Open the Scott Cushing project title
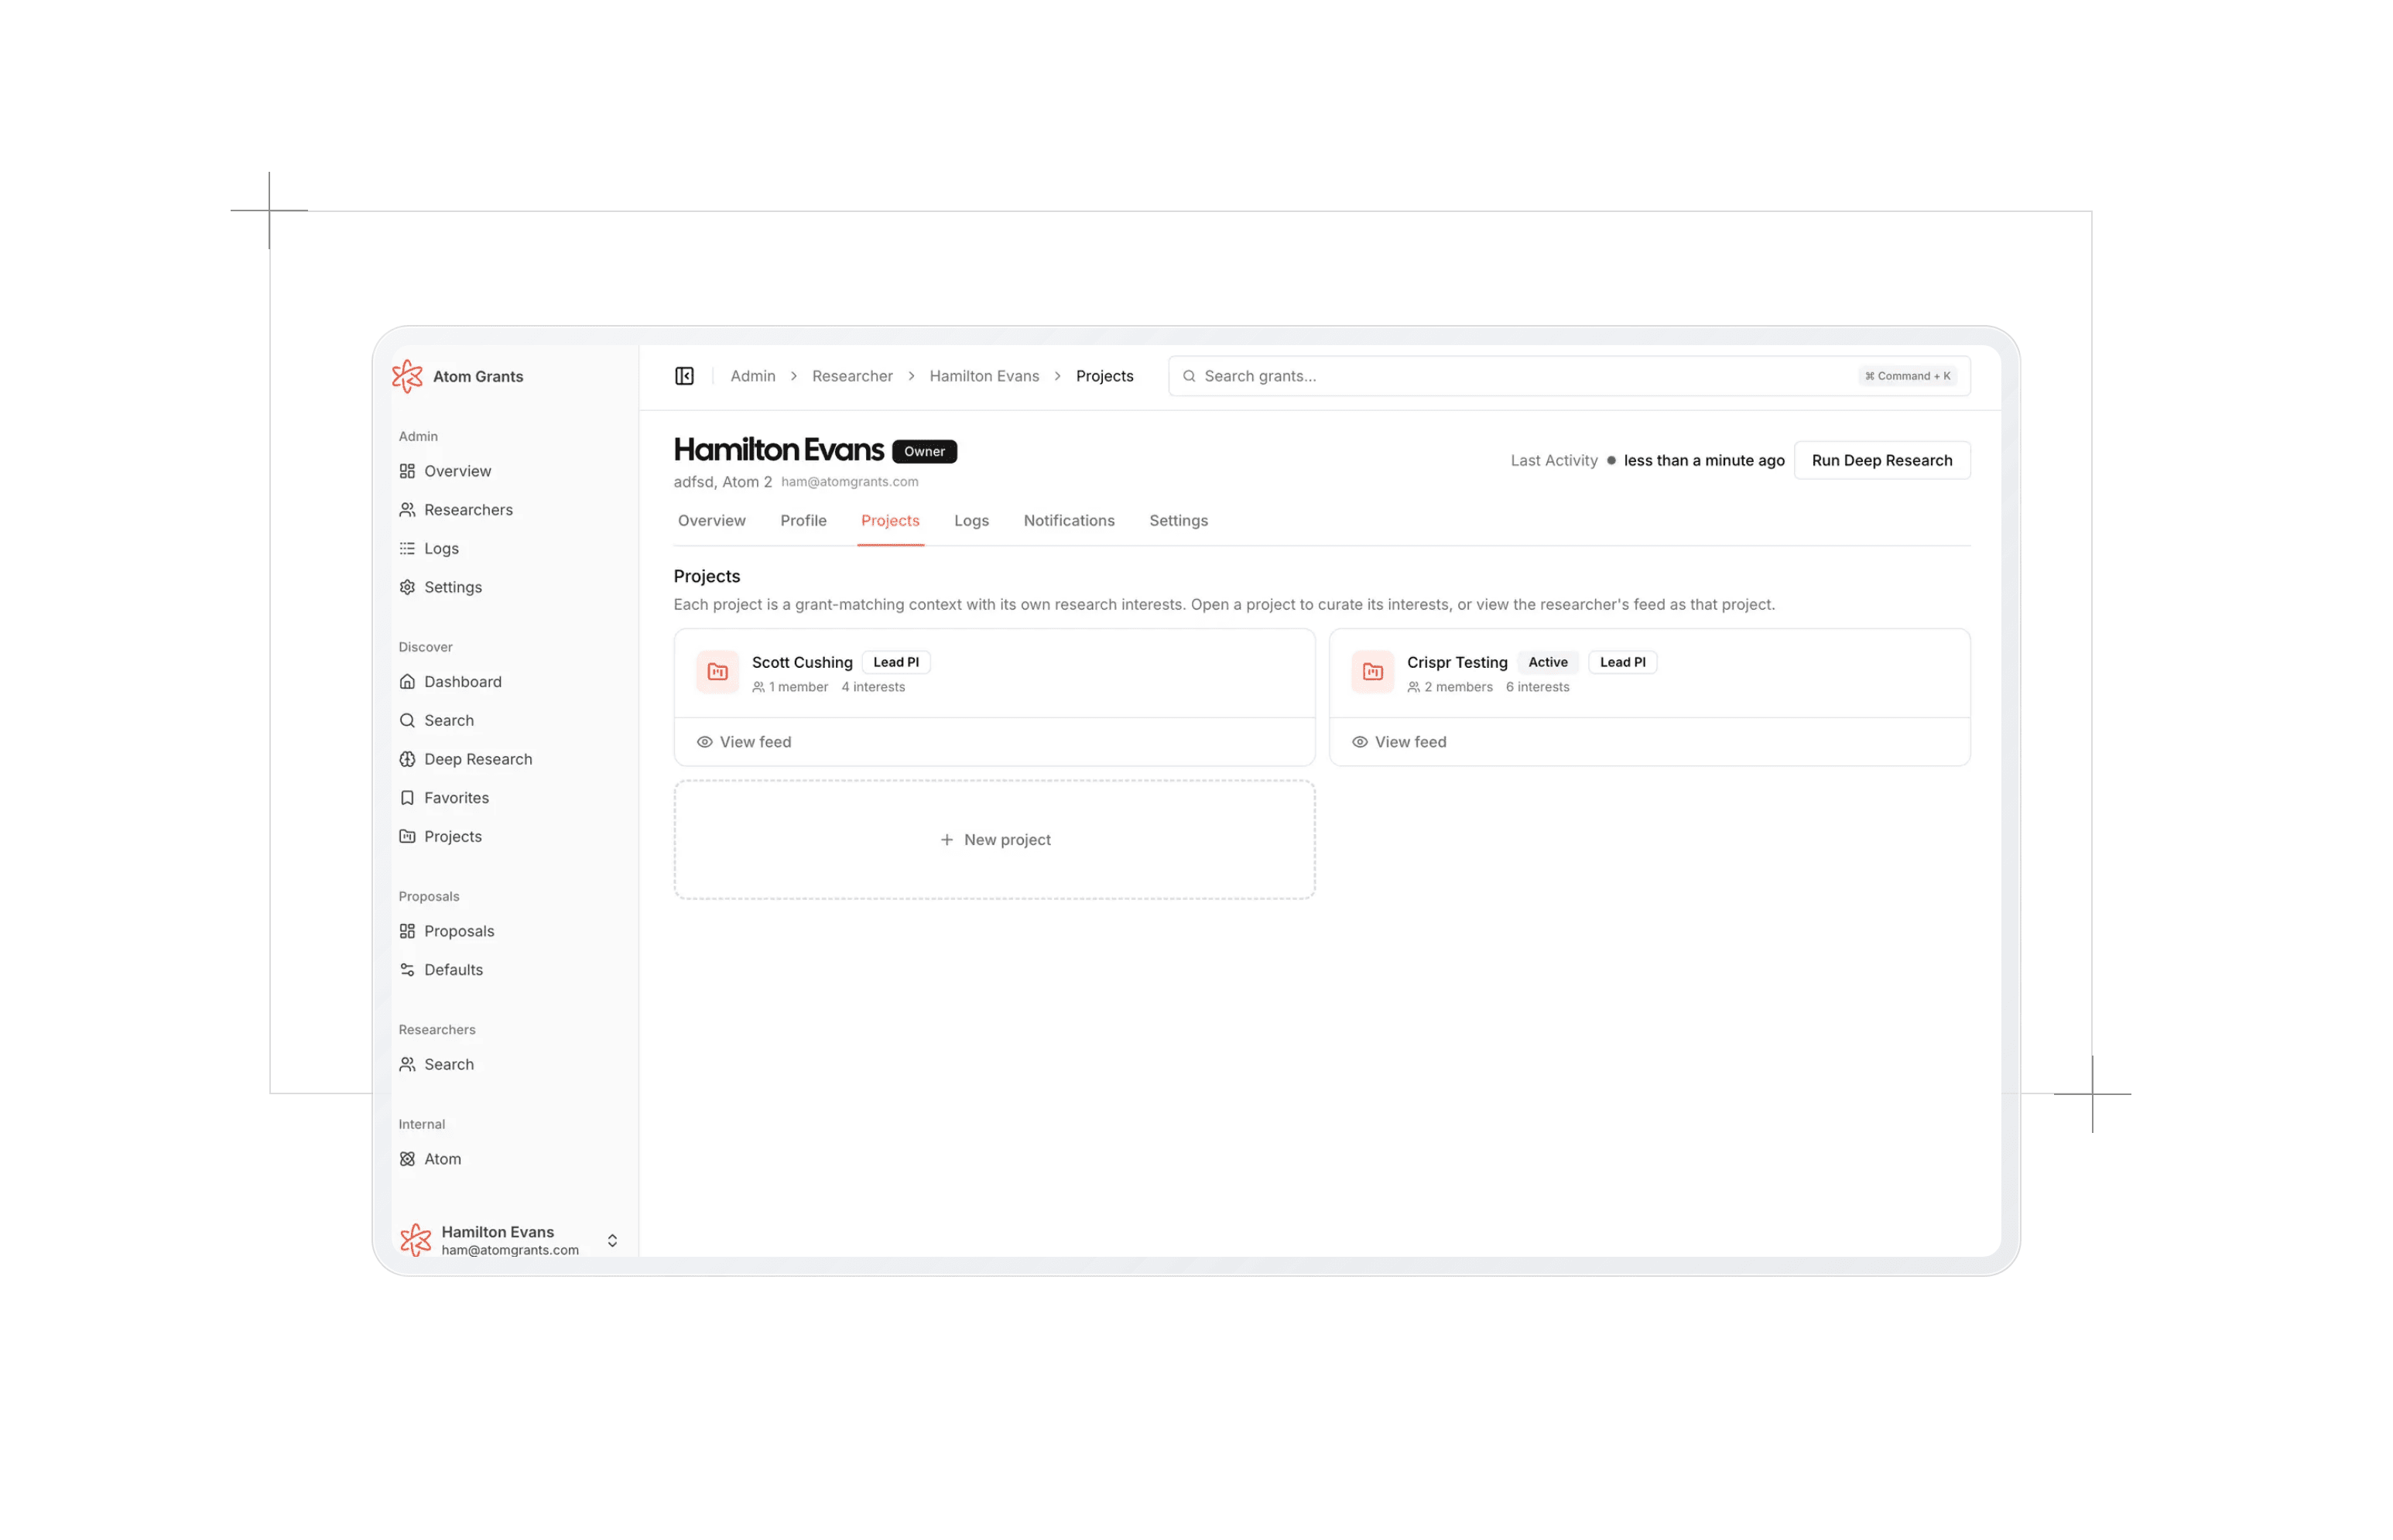This screenshot has height=1540, width=2393. pos(802,662)
